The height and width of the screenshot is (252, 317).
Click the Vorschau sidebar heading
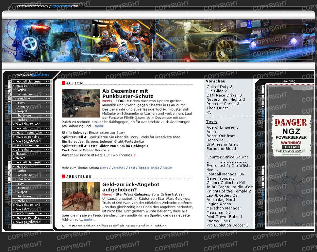pyautogui.click(x=215, y=81)
